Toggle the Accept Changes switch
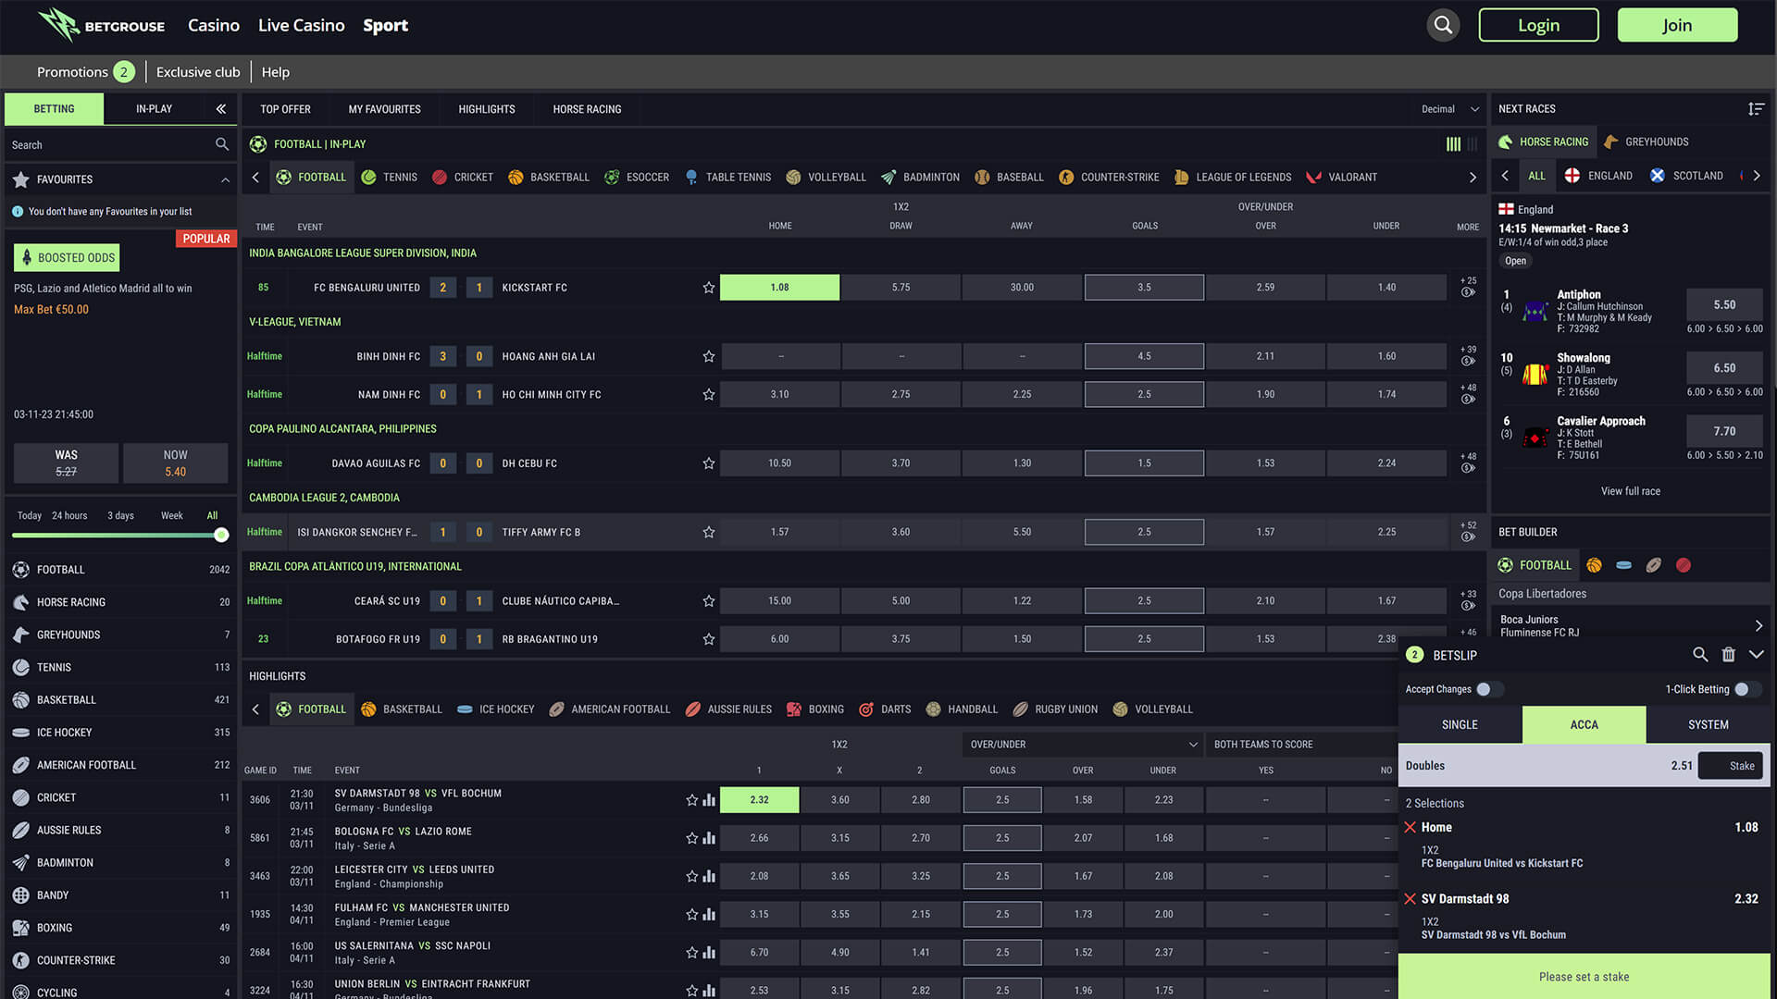This screenshot has height=999, width=1777. pos(1489,689)
